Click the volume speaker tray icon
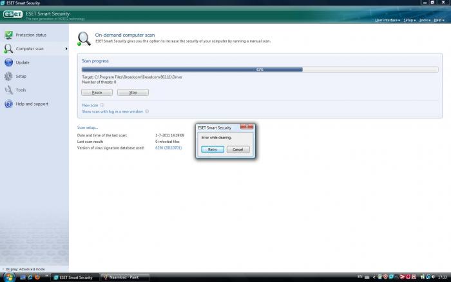 (x=433, y=277)
